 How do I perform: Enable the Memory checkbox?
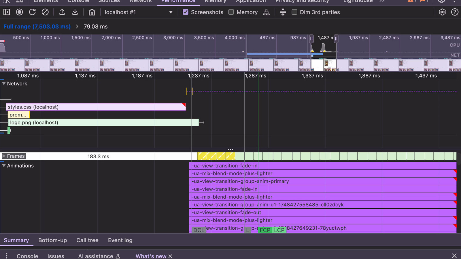click(x=231, y=12)
